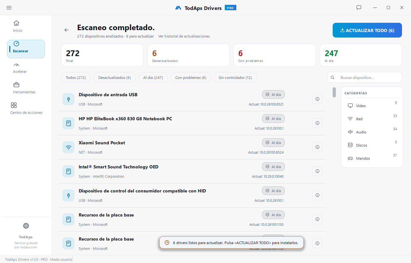Open Centro de acciones in the sidebar
This screenshot has height=263, width=411.
26,108
